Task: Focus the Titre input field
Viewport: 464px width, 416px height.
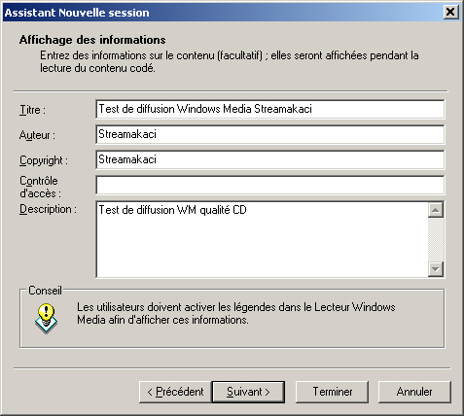Action: click(x=270, y=109)
